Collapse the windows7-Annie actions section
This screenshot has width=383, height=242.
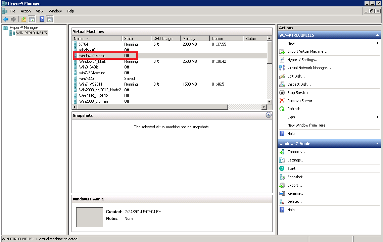[x=378, y=144]
